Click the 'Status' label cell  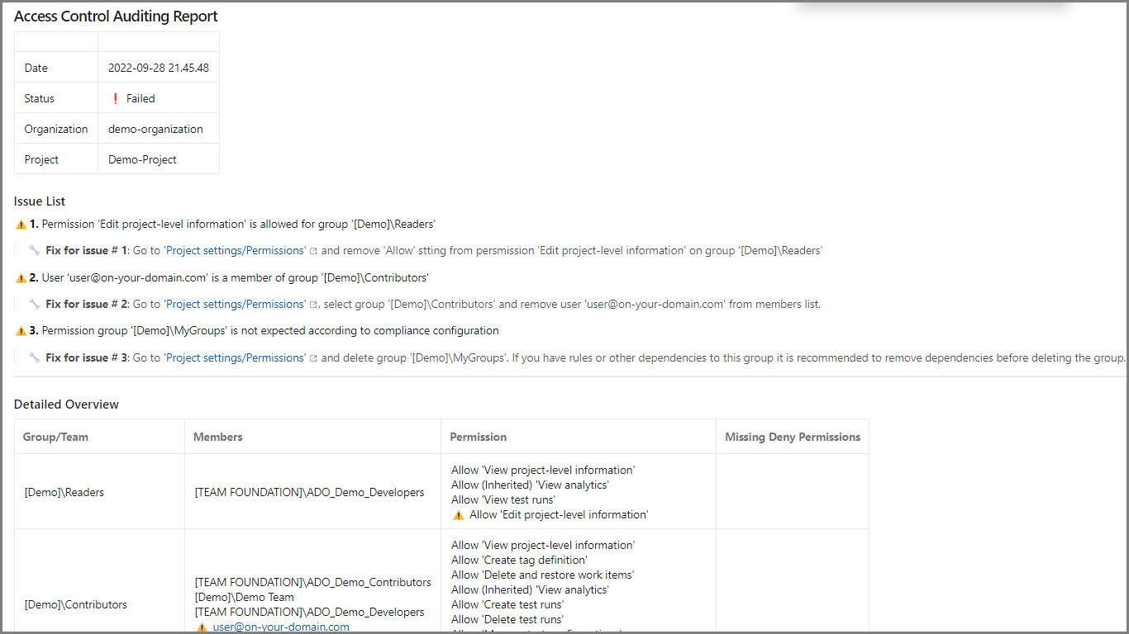pyautogui.click(x=56, y=98)
